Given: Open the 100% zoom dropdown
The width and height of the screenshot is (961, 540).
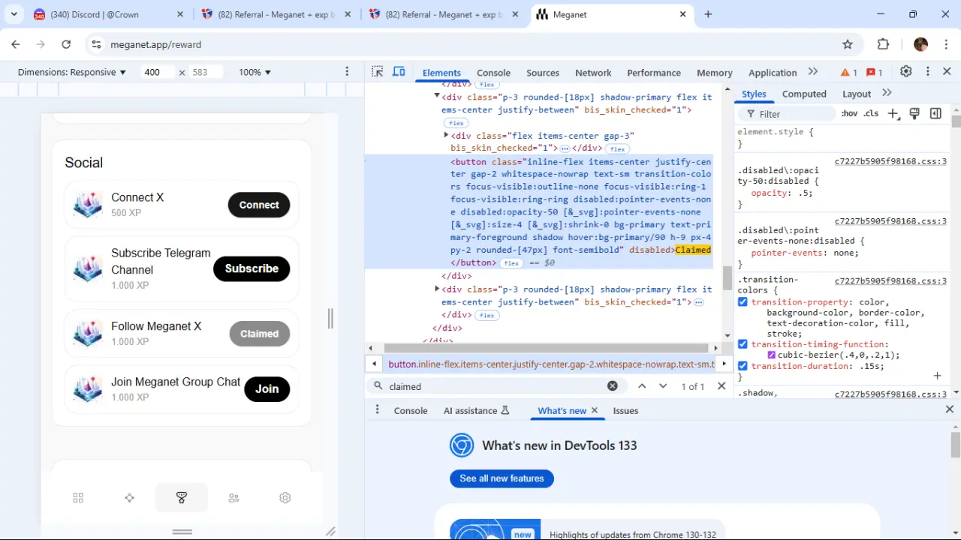Looking at the screenshot, I should (255, 72).
